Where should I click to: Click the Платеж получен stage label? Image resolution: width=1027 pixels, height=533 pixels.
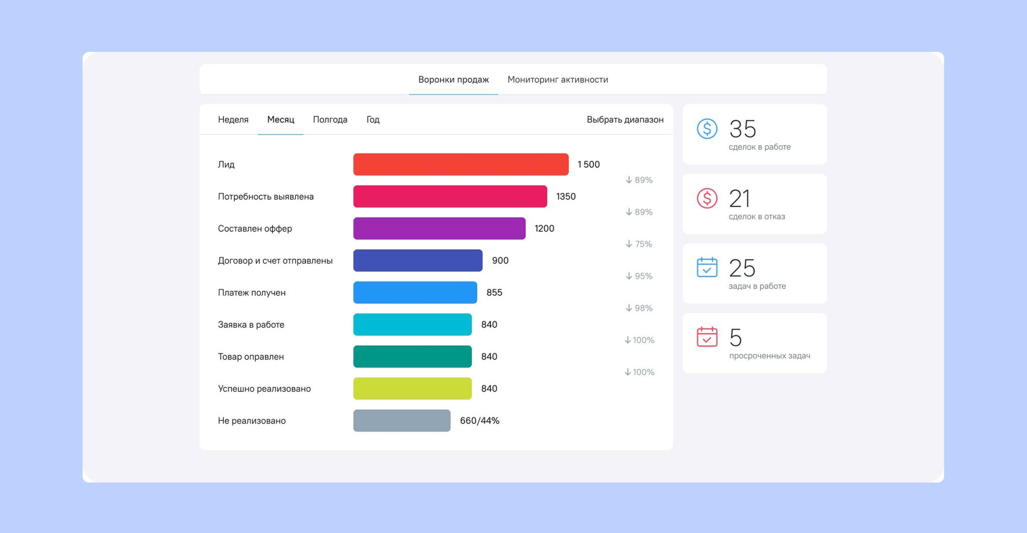point(252,293)
